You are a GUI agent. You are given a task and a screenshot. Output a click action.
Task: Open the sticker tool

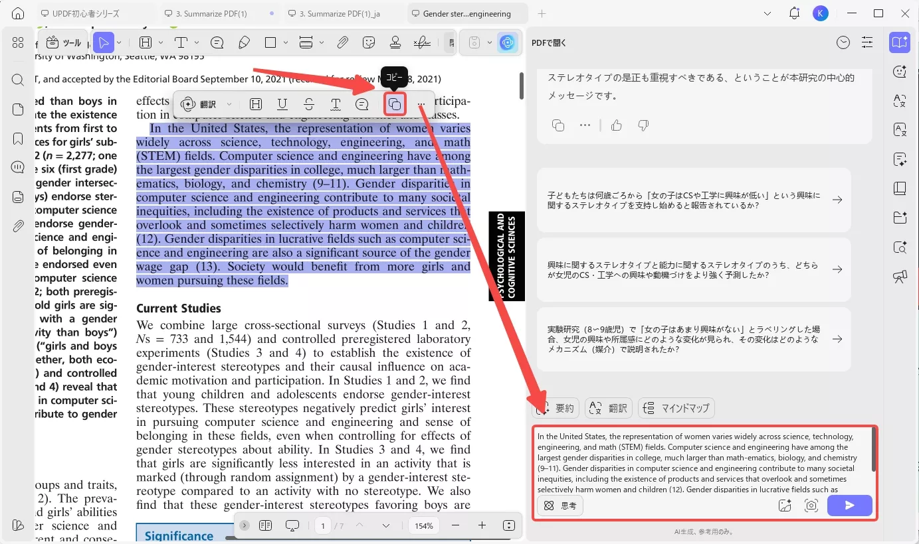point(369,42)
